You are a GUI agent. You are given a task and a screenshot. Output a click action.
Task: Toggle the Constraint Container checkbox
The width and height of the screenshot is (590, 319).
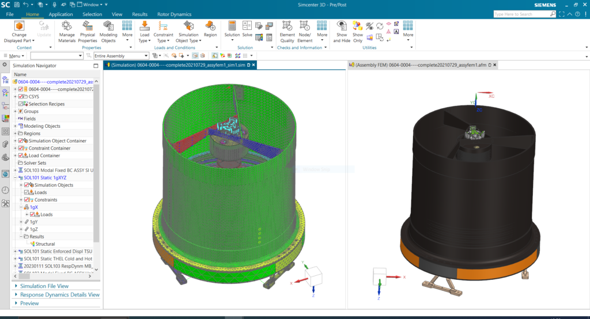coord(21,148)
